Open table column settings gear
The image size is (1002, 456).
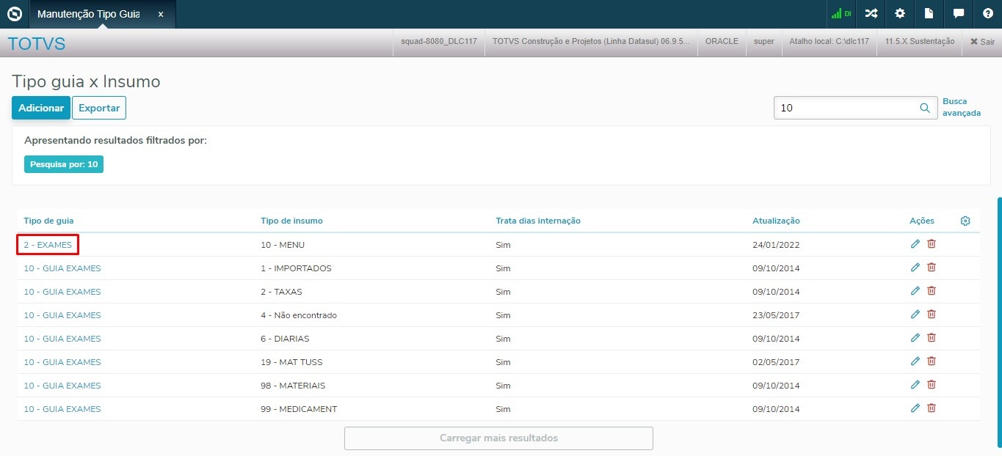point(965,221)
